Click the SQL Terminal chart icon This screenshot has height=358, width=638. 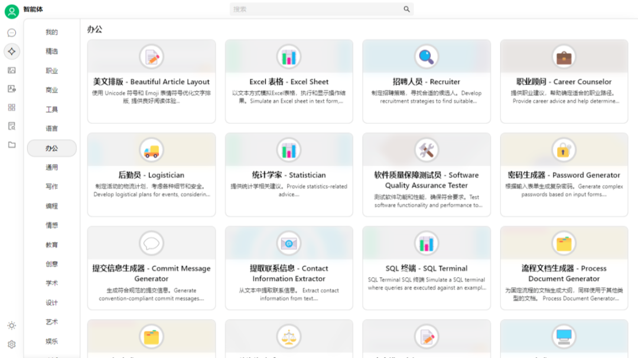(427, 244)
